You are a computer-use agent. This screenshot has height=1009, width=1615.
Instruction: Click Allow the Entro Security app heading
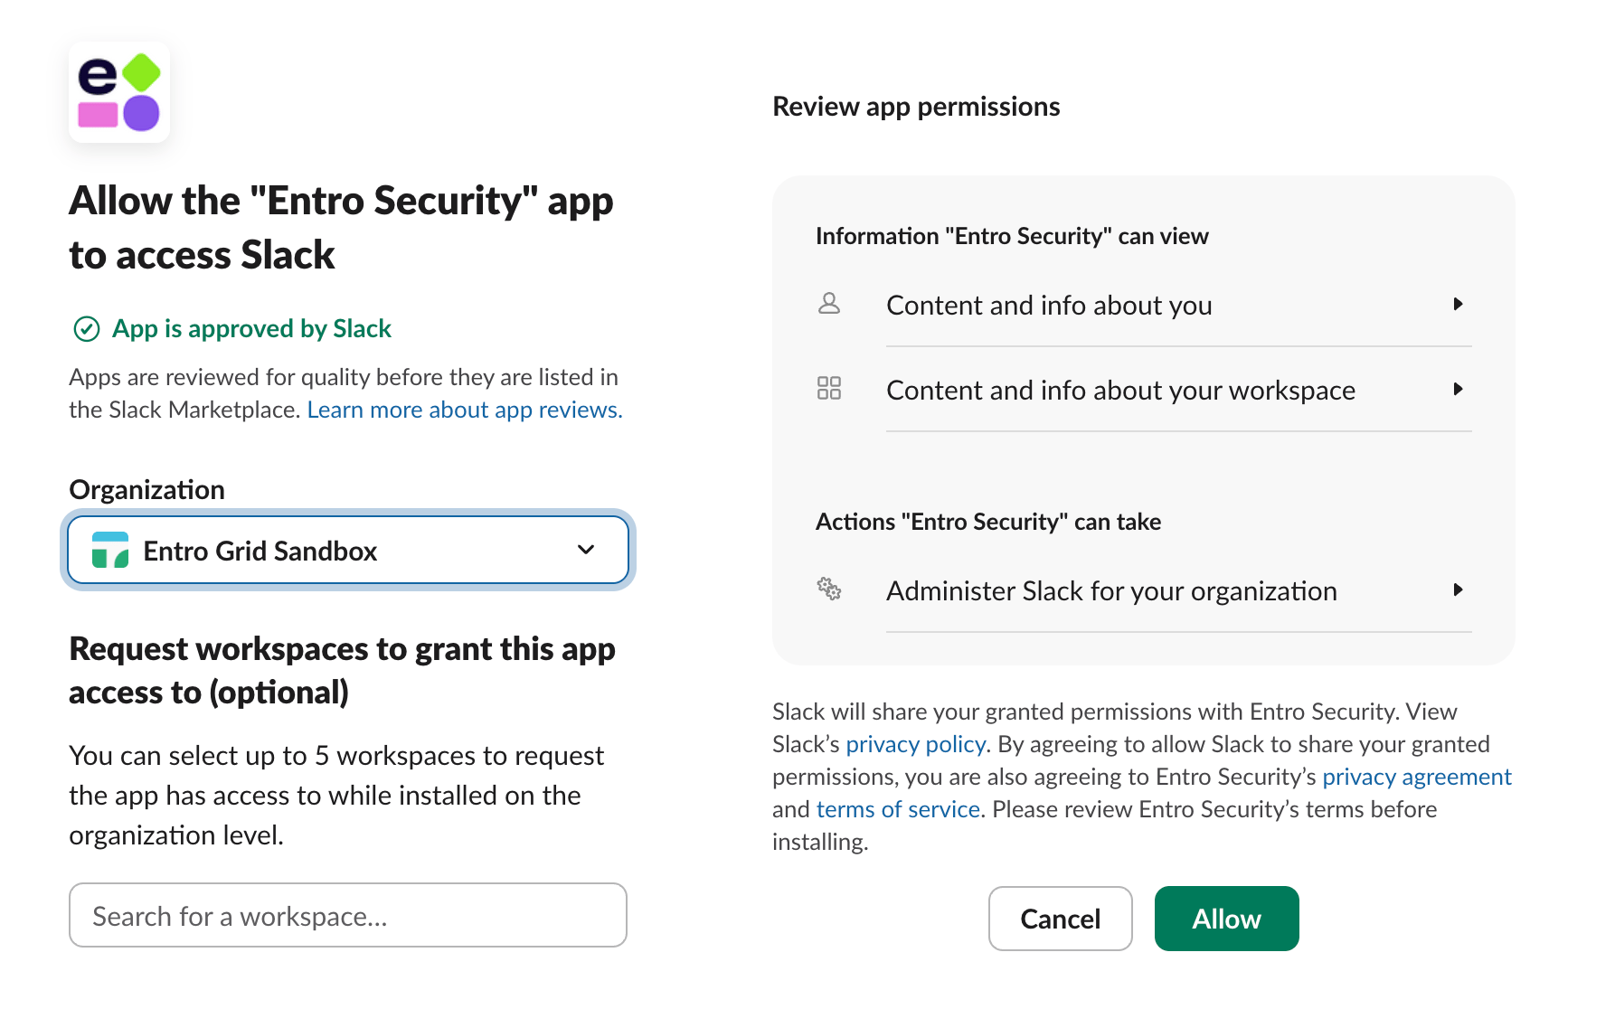point(341,227)
